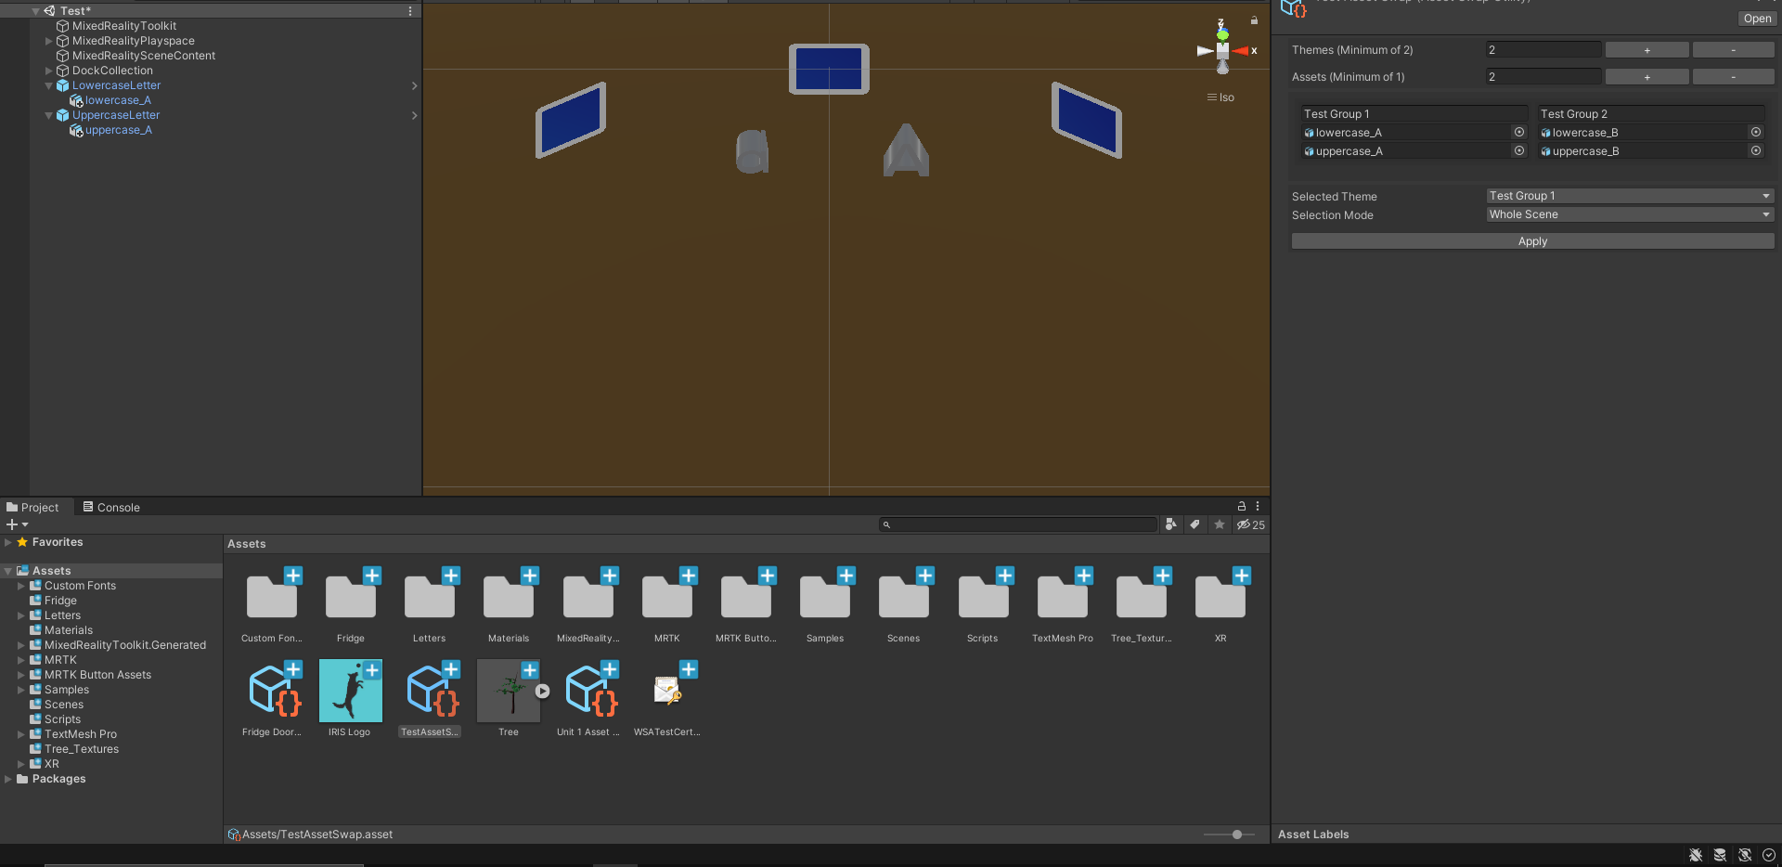
Task: Click the auto-generate lighting icon in status bar
Action: [1745, 855]
